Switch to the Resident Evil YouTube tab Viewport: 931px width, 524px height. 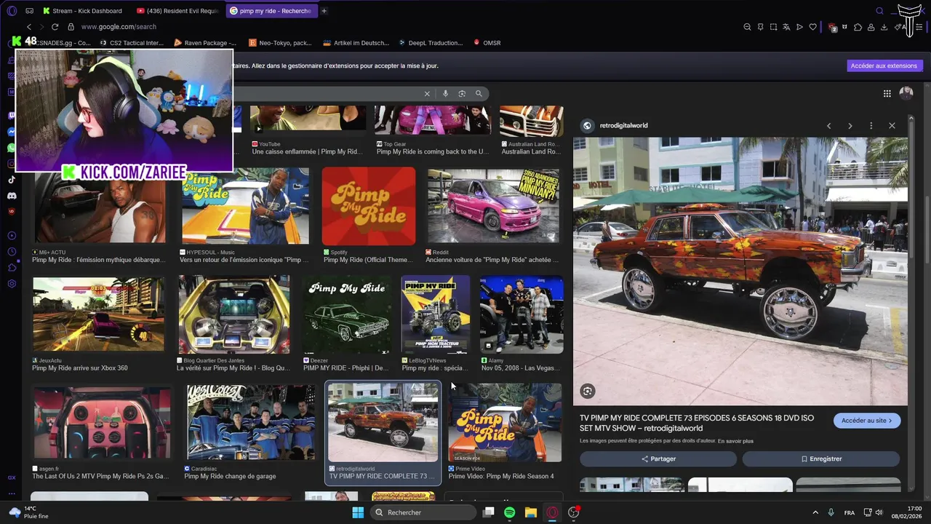(x=178, y=11)
